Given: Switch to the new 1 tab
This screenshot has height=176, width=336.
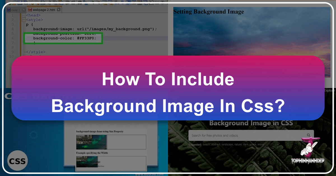Looking at the screenshot, I should point(15,9).
